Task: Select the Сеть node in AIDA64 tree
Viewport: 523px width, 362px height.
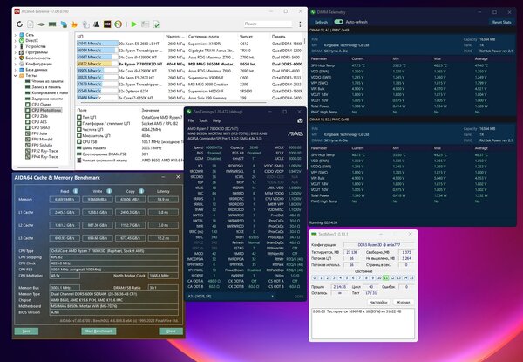Action: (x=30, y=35)
